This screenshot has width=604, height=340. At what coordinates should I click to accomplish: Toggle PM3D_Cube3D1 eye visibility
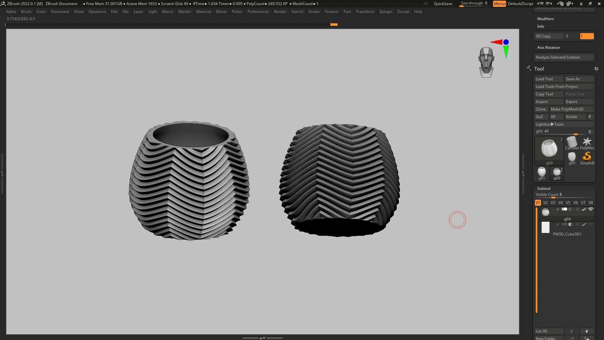tap(591, 224)
